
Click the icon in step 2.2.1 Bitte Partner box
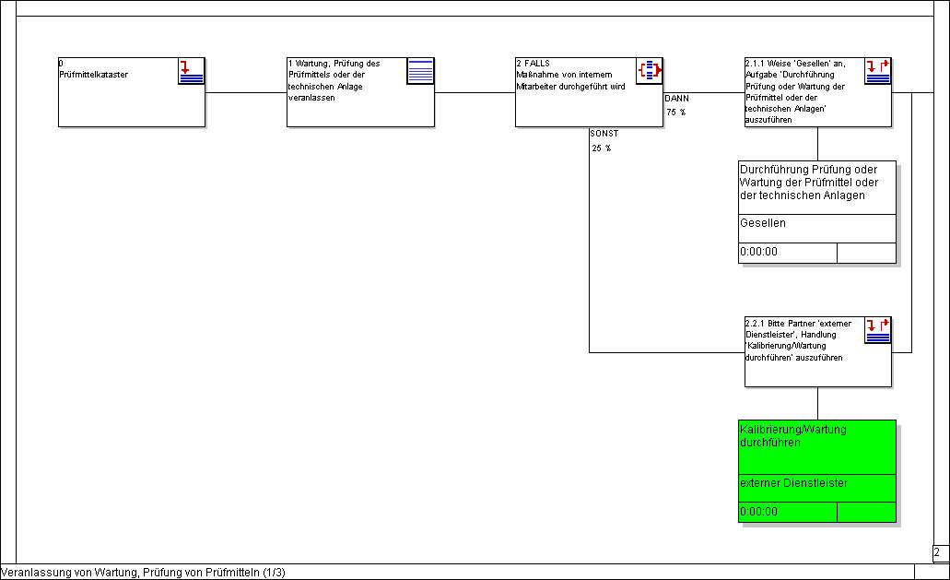[877, 330]
